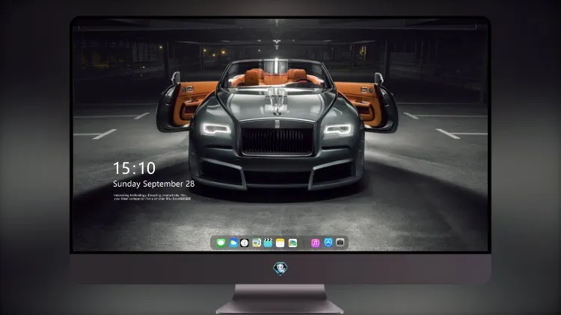Image resolution: width=561 pixels, height=315 pixels.
Task: Open the Camera app in dock
Action: point(340,243)
